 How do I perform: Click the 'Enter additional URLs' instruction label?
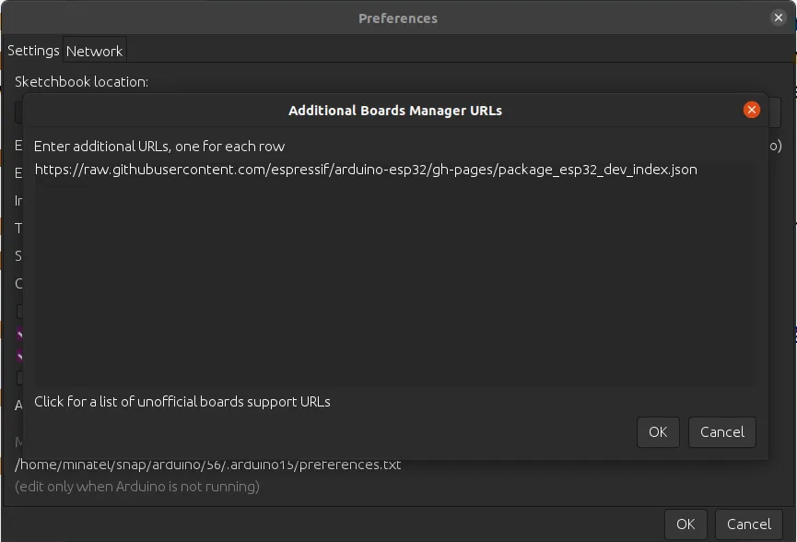point(159,147)
